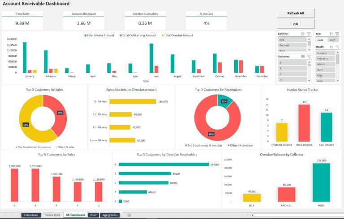
Task: Click the Total Outstanding Amount legend swatch
Action: (x=120, y=35)
